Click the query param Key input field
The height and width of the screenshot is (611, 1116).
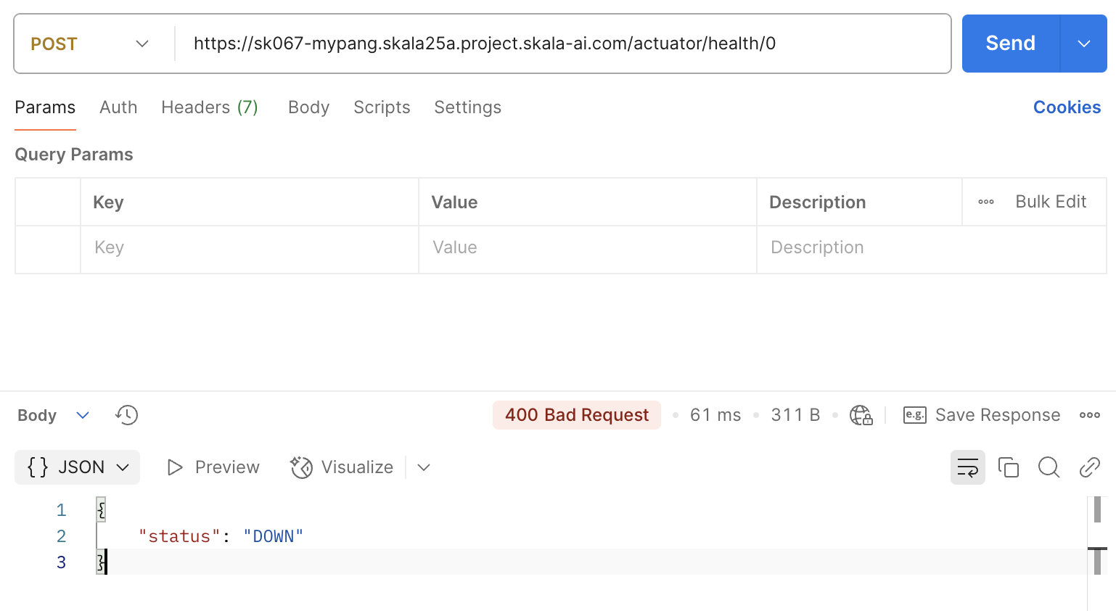[x=249, y=248]
